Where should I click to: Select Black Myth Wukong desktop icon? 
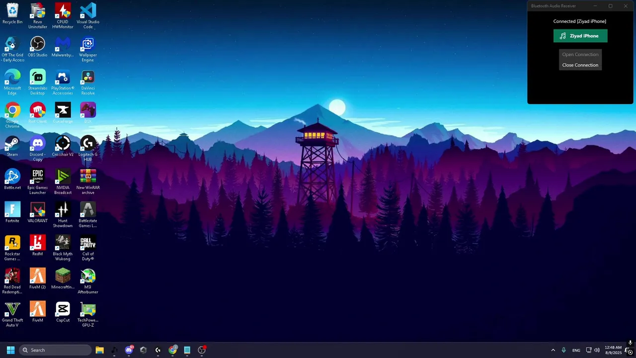point(63,248)
